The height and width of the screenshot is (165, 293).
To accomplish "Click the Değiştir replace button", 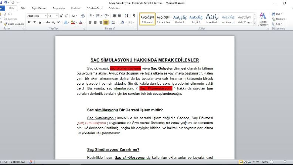I will click(279, 19).
